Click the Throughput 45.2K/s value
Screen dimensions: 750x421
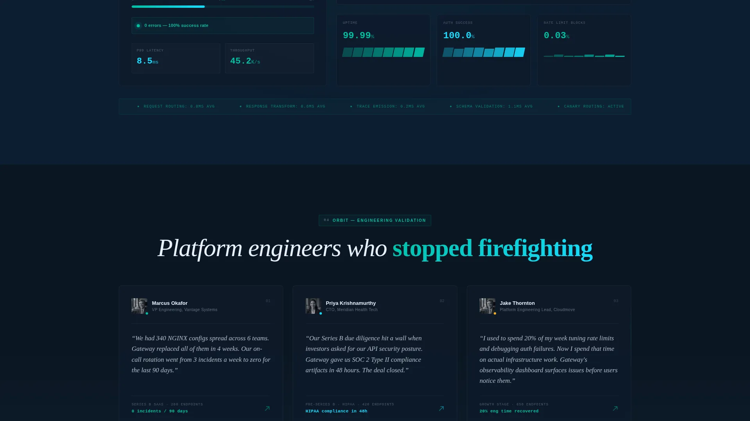point(245,61)
